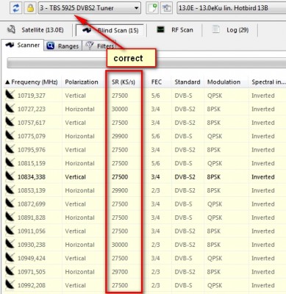
Task: Select frequency 10719,327 text
Action: [32, 96]
